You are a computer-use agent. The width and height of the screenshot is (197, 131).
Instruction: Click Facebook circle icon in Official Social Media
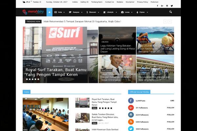coord(131,101)
